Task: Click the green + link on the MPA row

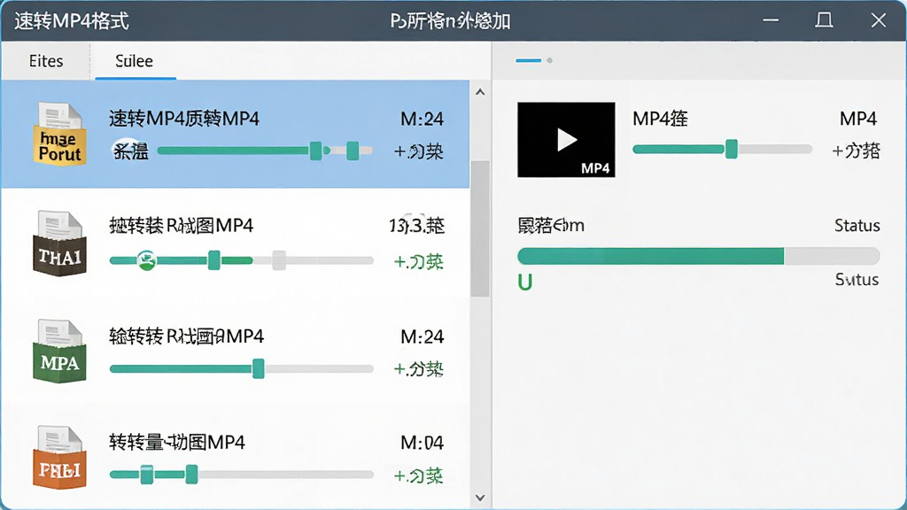Action: [x=418, y=369]
